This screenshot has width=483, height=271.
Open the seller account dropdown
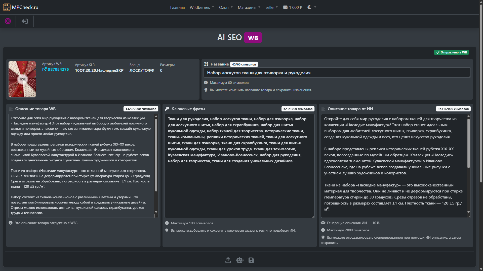[x=271, y=7]
